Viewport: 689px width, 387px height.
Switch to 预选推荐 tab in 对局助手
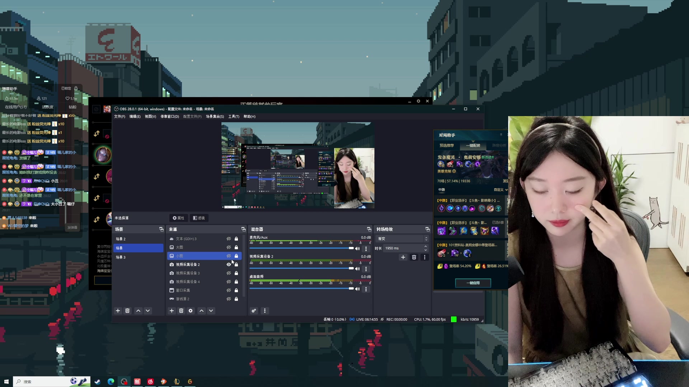point(446,145)
